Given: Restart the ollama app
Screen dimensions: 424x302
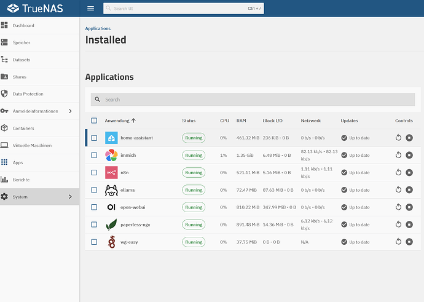Looking at the screenshot, I should point(398,189).
